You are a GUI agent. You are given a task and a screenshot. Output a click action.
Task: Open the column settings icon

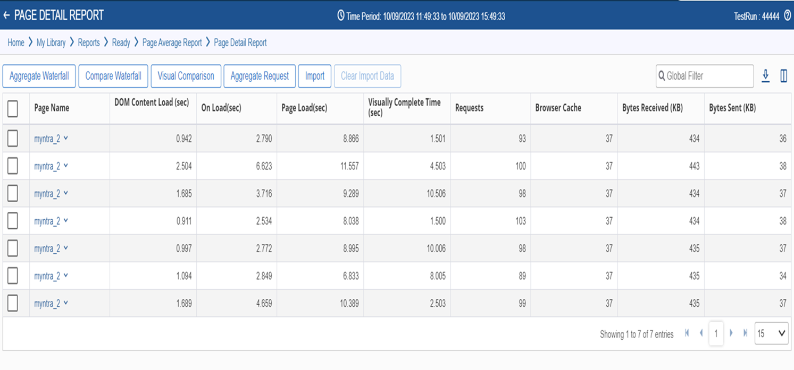tap(784, 76)
